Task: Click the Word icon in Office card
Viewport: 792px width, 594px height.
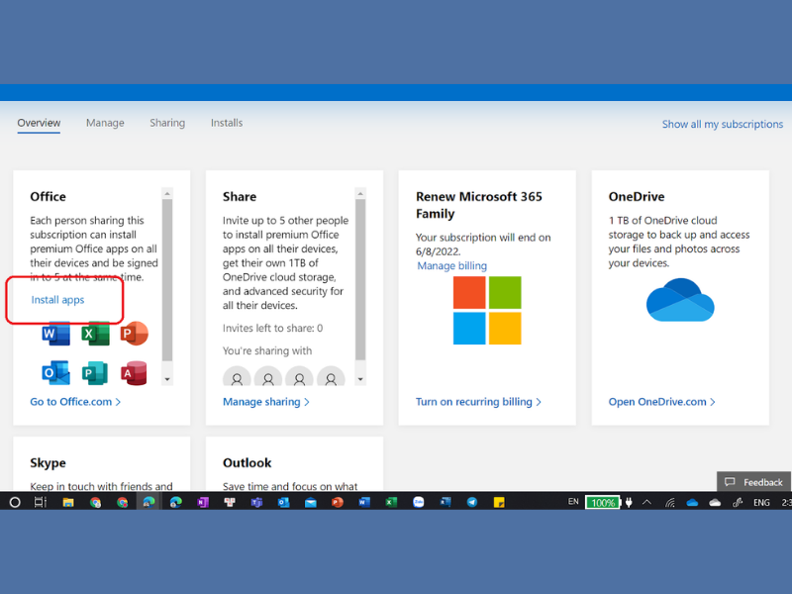Action: click(x=56, y=334)
